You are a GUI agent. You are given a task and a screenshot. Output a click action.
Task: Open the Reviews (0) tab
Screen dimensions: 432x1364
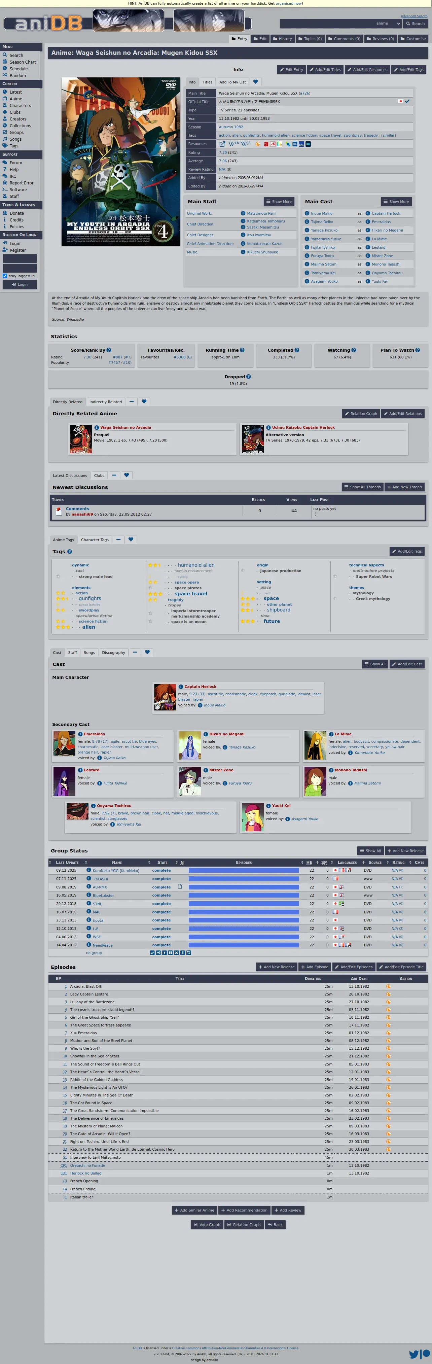(380, 39)
